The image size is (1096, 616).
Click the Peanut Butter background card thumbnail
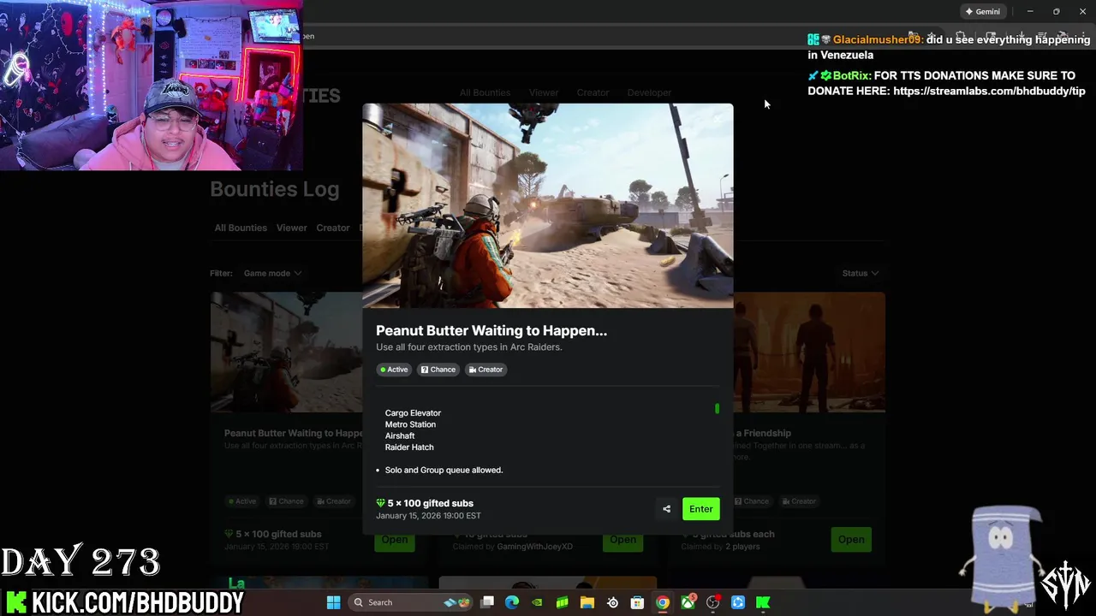tap(286, 352)
